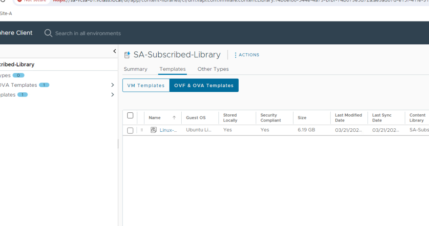Select the OVF & OVA Templates button
Image resolution: width=429 pixels, height=226 pixels.
pos(204,86)
